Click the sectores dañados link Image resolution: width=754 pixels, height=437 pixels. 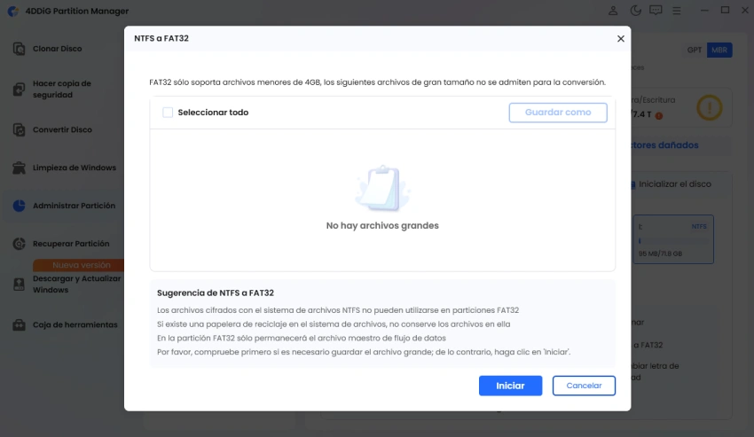[664, 145]
